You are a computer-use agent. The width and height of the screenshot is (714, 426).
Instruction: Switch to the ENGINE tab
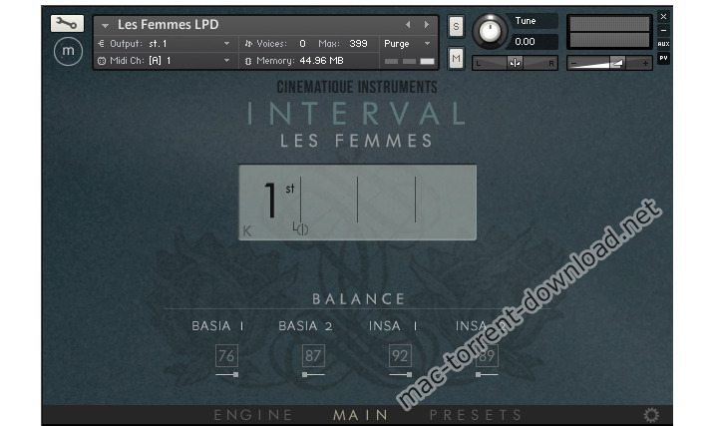pyautogui.click(x=253, y=415)
